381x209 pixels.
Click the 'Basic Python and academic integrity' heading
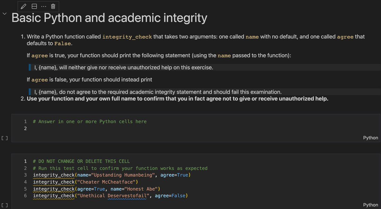(109, 18)
